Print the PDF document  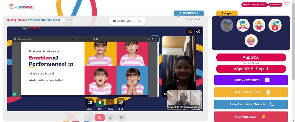point(153,39)
